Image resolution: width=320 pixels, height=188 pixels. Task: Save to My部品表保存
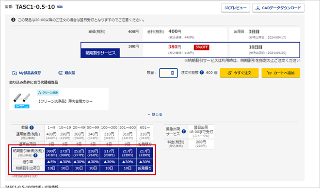pos(27,73)
